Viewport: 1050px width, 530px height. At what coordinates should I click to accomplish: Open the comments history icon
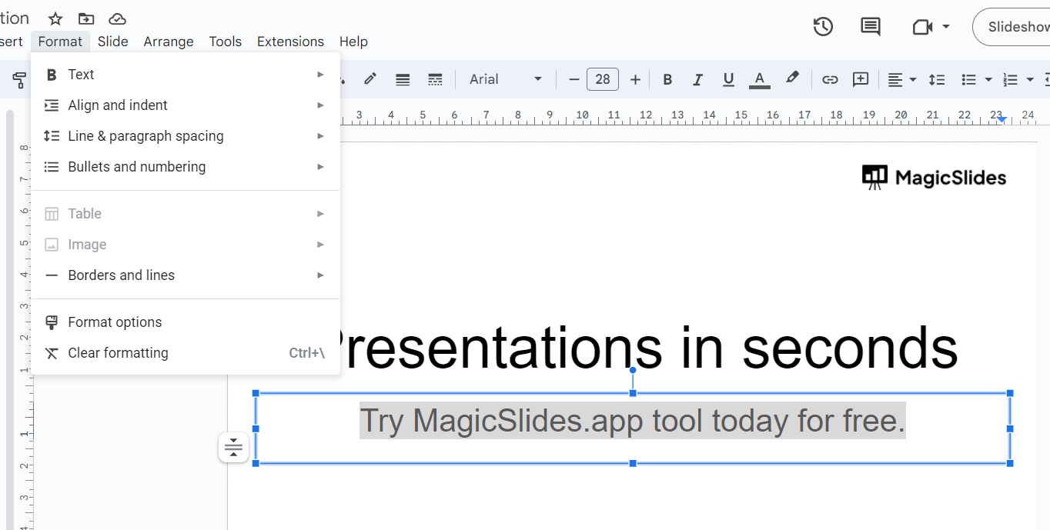point(871,27)
